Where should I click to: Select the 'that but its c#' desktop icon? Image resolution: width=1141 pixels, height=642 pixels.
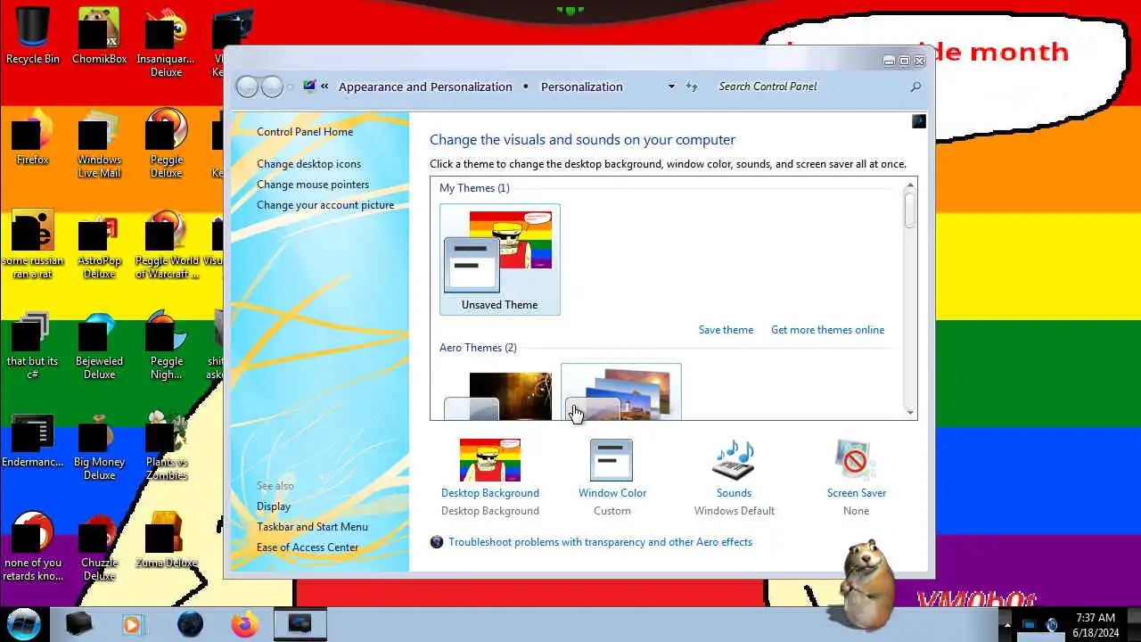32,345
